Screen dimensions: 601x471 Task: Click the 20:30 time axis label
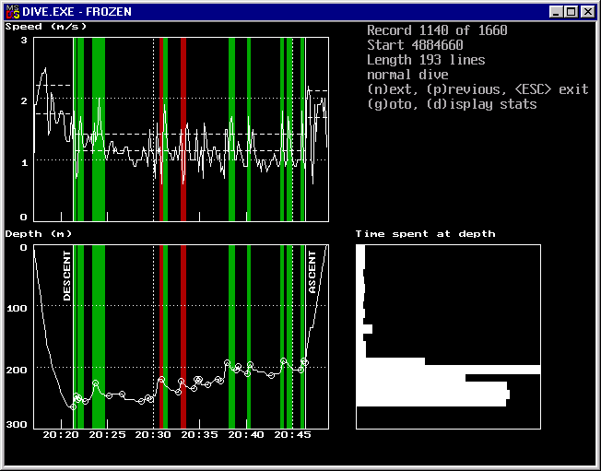[153, 435]
